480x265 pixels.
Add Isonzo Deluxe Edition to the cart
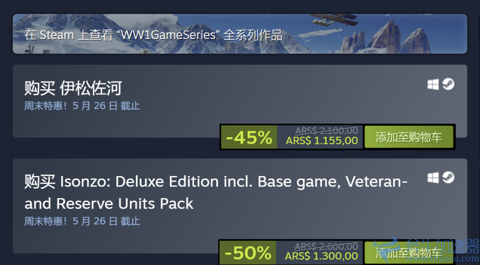[409, 253]
